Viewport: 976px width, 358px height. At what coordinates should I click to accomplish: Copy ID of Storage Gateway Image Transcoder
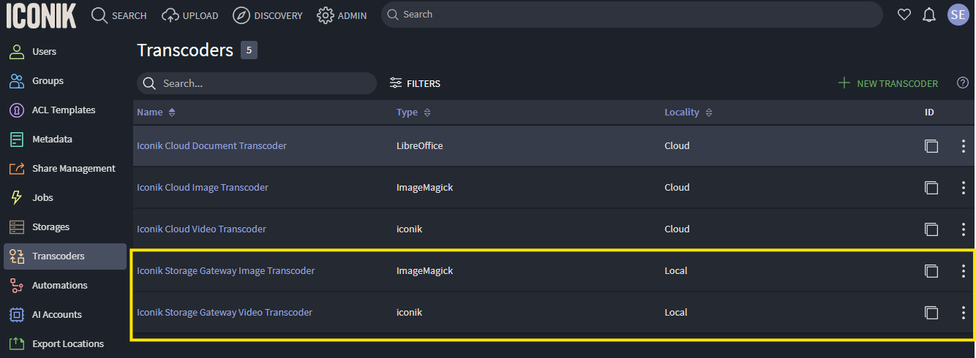click(x=931, y=270)
